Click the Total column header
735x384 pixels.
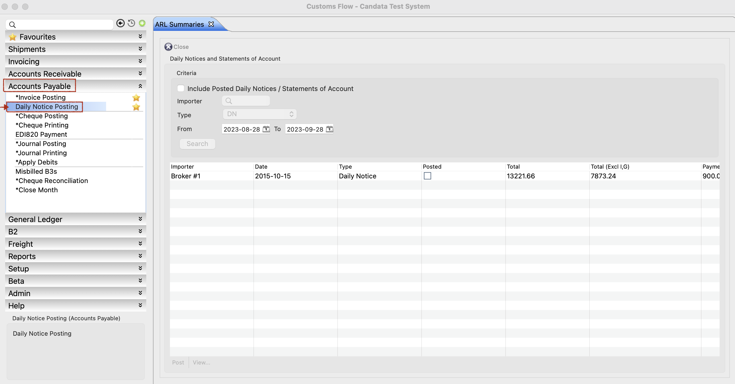tap(547, 167)
